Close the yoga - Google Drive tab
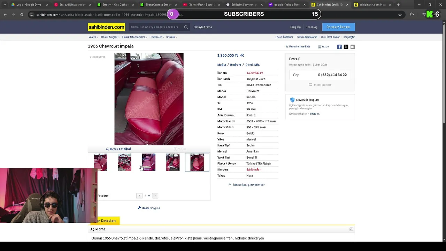Image resolution: width=446 pixels, height=251 pixels. click(47, 5)
